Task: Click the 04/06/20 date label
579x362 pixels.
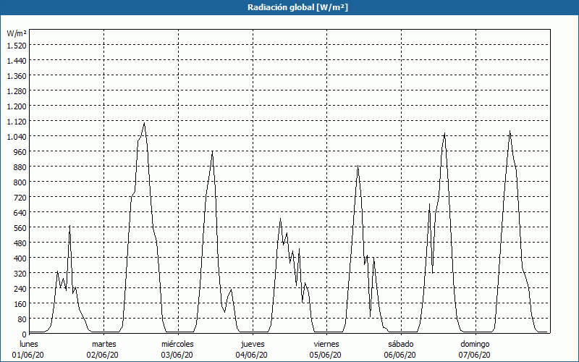Action: click(251, 355)
